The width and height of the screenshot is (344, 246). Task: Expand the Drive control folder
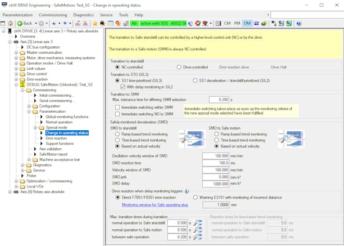(16, 74)
